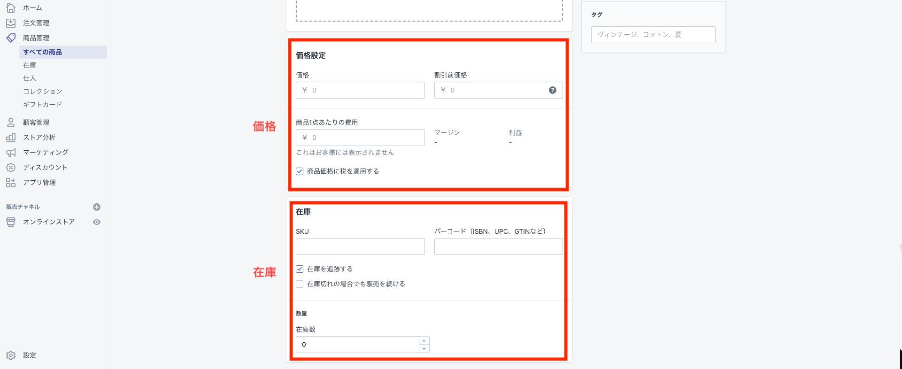Open コレクション submenu item

click(x=43, y=92)
